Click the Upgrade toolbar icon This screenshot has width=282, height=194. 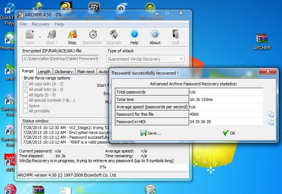click(113, 37)
